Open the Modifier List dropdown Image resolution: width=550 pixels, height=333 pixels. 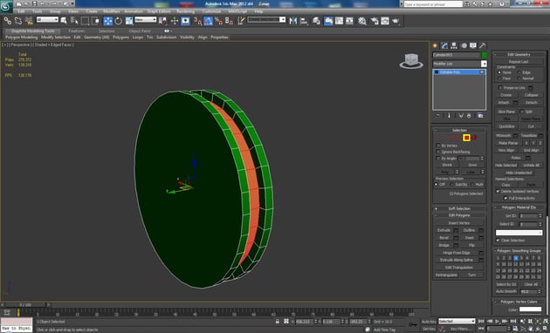click(x=484, y=64)
